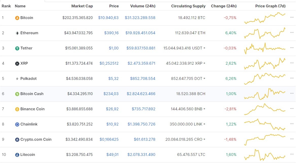Select the Litecoin logo icon
The height and width of the screenshot is (163, 299).
pos(17,155)
